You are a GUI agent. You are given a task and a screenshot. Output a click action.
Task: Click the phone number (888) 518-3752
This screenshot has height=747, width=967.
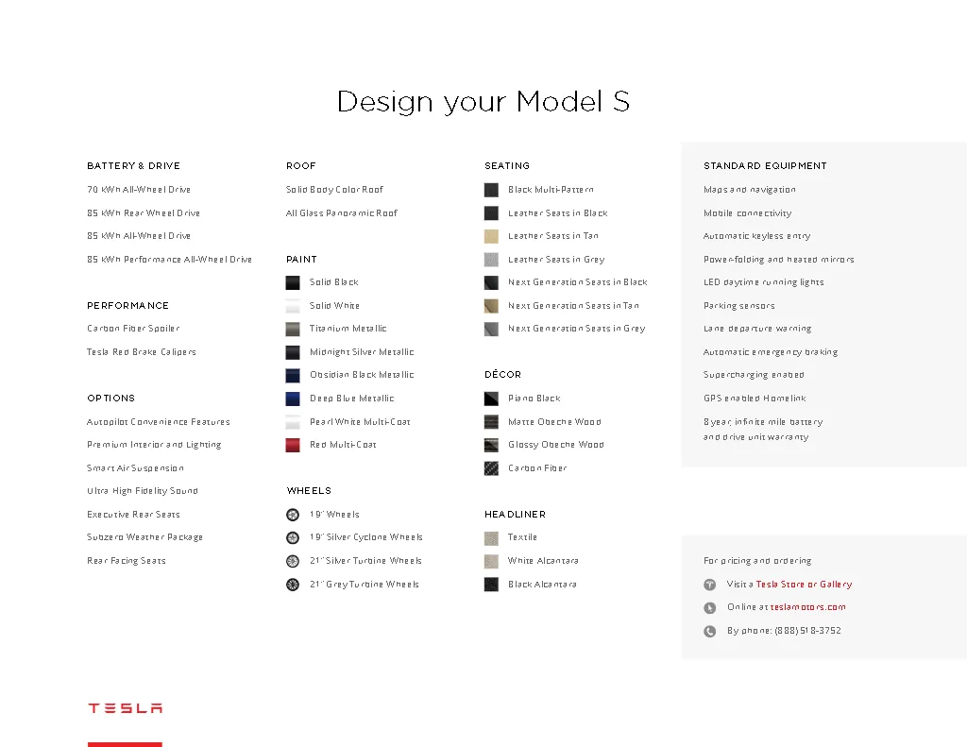pos(808,631)
